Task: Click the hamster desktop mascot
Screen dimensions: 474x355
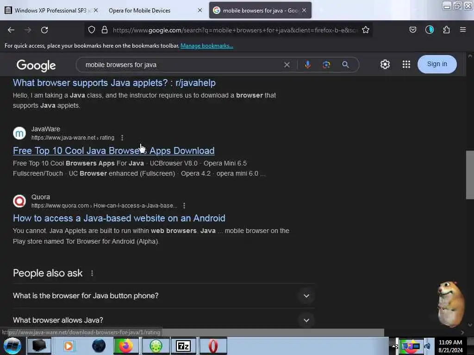Action: pos(450,303)
